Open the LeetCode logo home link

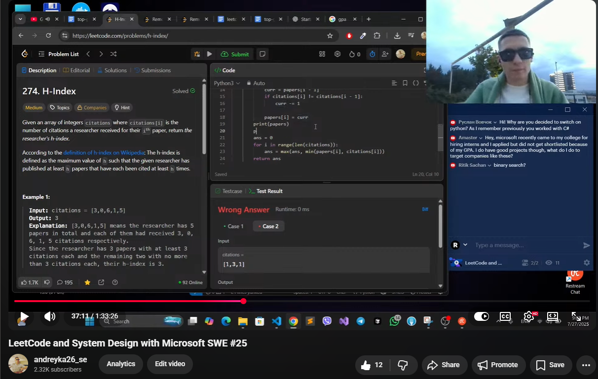point(25,54)
